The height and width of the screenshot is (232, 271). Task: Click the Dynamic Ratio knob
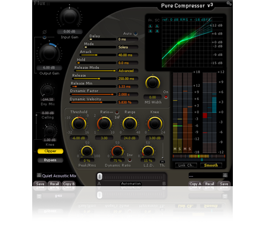pos(117,152)
